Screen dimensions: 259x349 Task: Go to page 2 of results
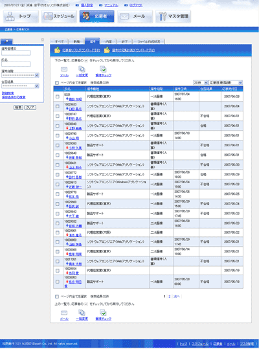[170, 297]
